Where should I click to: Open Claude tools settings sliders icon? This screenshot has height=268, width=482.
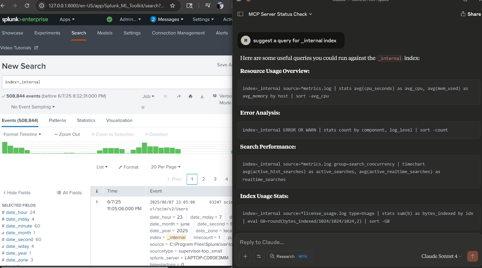click(x=259, y=256)
